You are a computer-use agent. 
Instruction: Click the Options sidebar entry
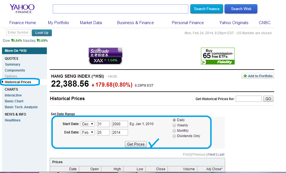[11, 76]
